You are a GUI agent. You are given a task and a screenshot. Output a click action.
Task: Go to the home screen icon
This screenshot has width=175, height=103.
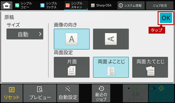point(7,5)
